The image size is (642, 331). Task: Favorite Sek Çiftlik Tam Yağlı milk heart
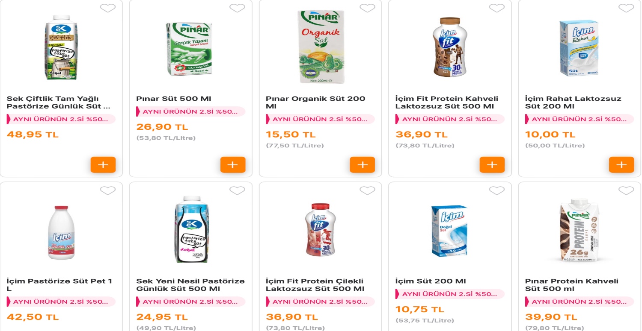click(107, 8)
